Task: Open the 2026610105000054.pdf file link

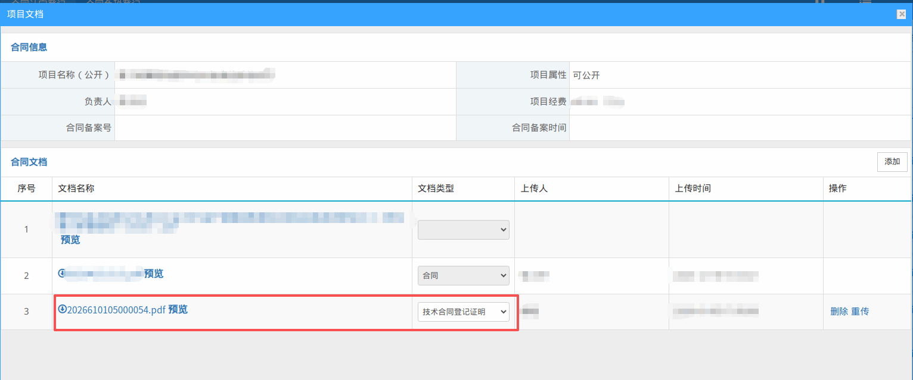Action: [116, 310]
